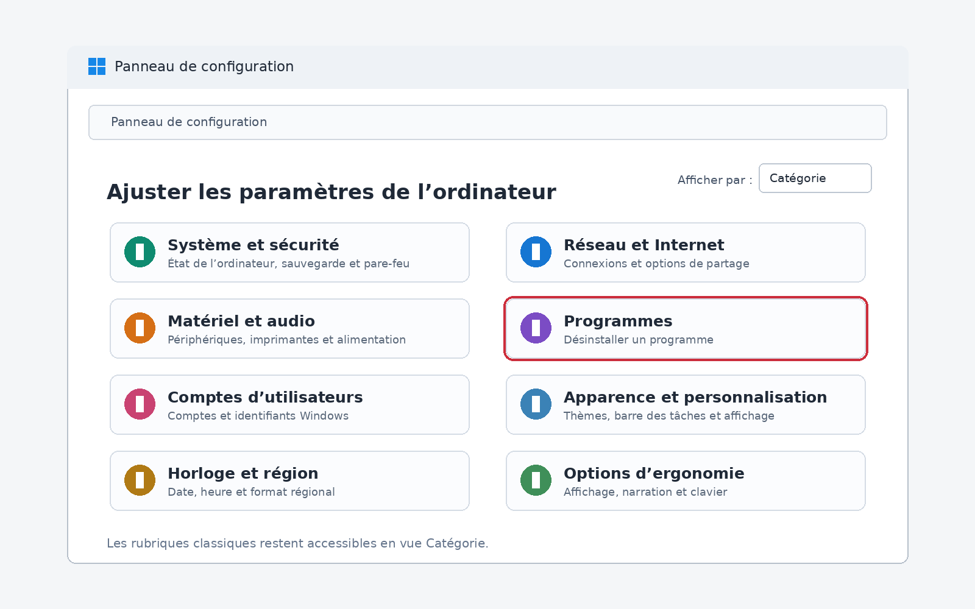Screen dimensions: 975x609
Task: Open Options d'ergonomie heading
Action: (654, 473)
